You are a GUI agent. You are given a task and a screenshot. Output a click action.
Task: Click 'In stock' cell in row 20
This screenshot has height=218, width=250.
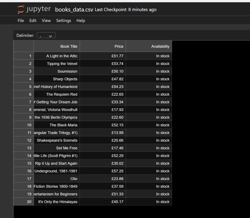coord(149,202)
